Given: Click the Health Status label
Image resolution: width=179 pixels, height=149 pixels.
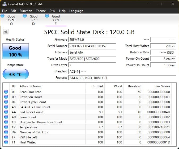Looking at the screenshot, I should [15, 40].
